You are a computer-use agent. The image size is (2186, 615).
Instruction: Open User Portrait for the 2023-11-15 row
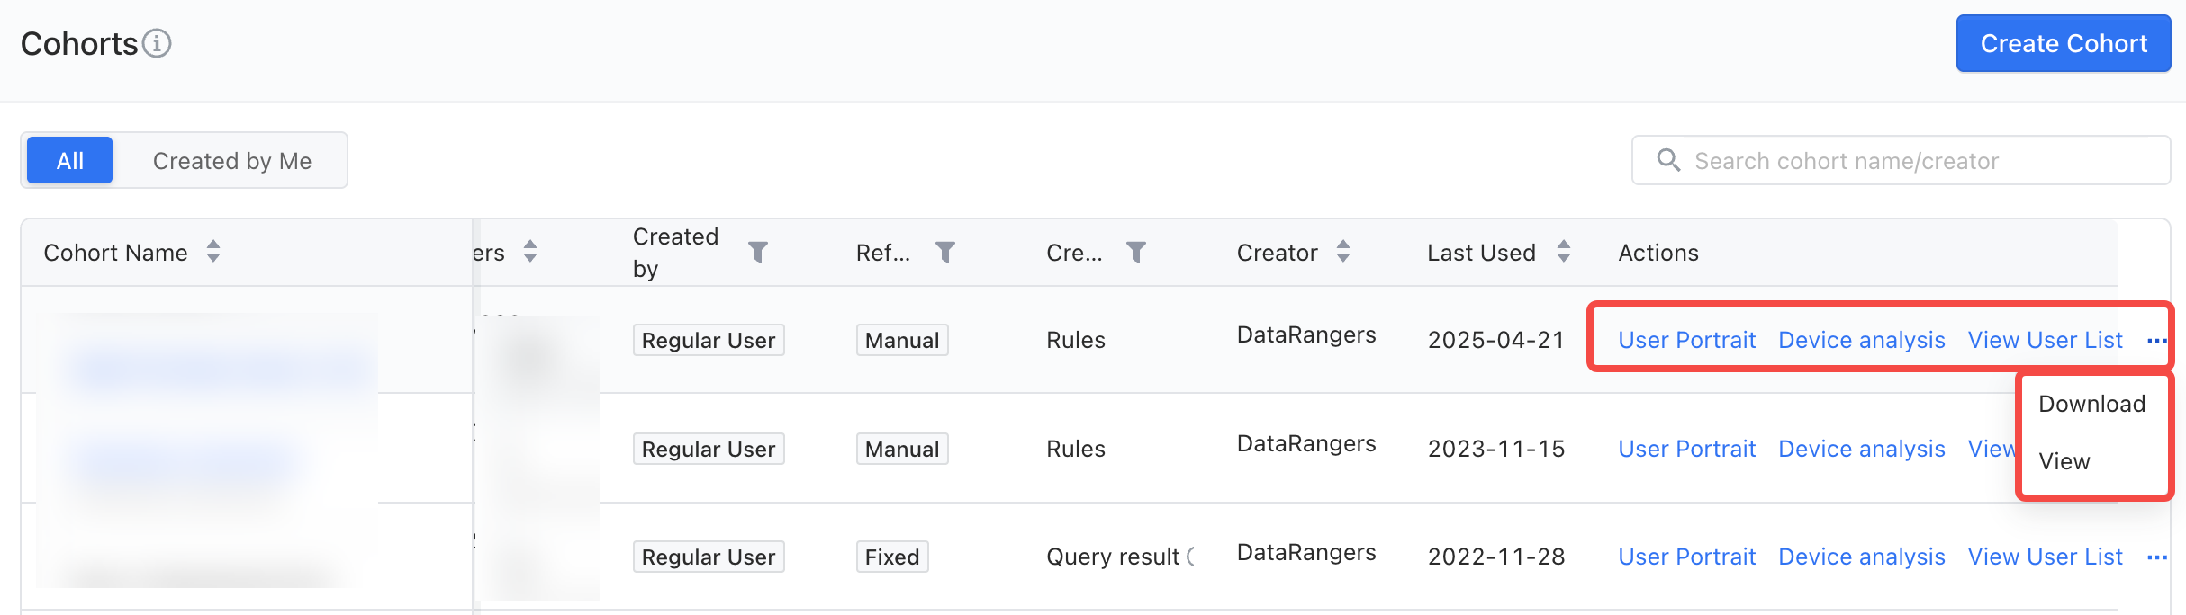tap(1687, 449)
